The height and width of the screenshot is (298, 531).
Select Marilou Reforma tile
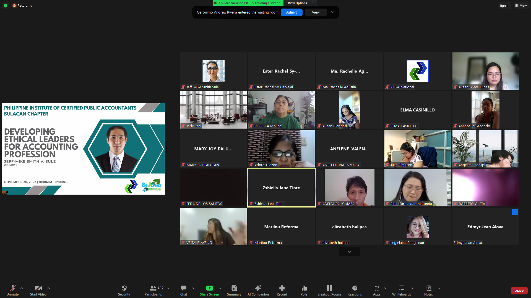pos(282,227)
